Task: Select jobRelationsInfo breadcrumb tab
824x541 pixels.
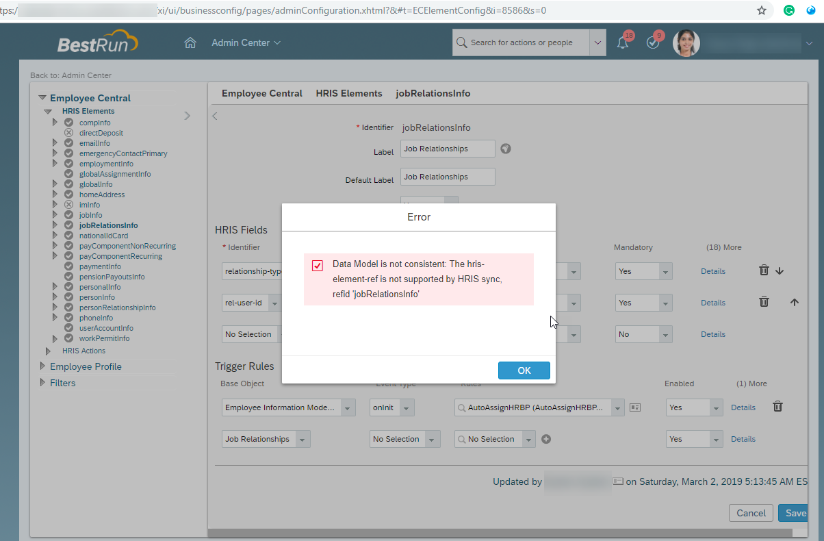Action: (433, 93)
